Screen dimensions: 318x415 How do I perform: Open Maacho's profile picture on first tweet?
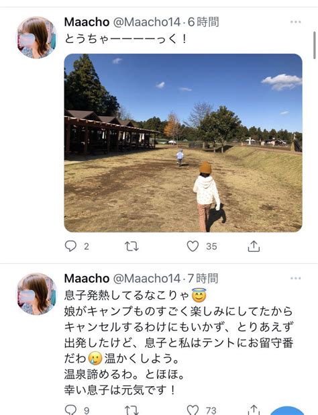click(37, 38)
